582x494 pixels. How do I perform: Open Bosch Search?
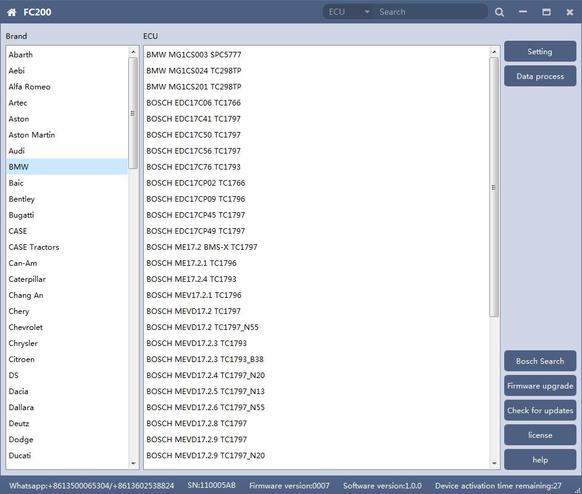(x=539, y=361)
